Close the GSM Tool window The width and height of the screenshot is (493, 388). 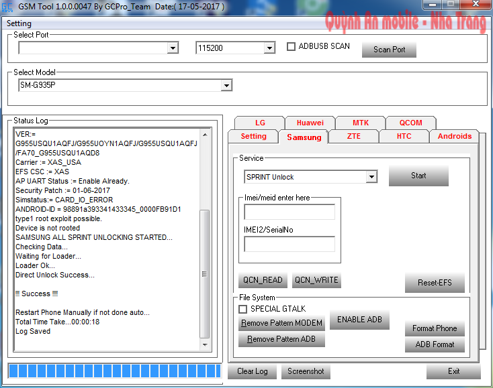point(476,5)
